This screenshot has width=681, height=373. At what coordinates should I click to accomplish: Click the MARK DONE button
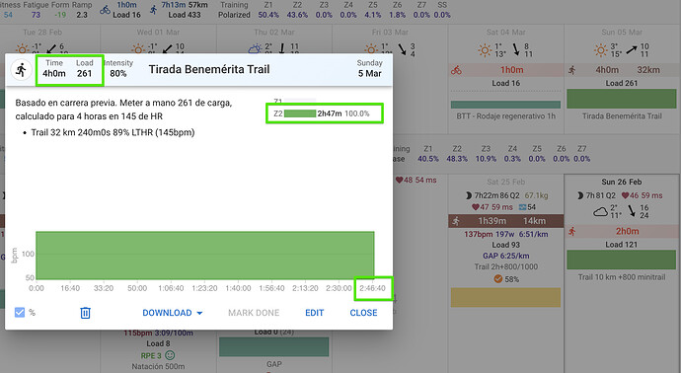pos(254,313)
